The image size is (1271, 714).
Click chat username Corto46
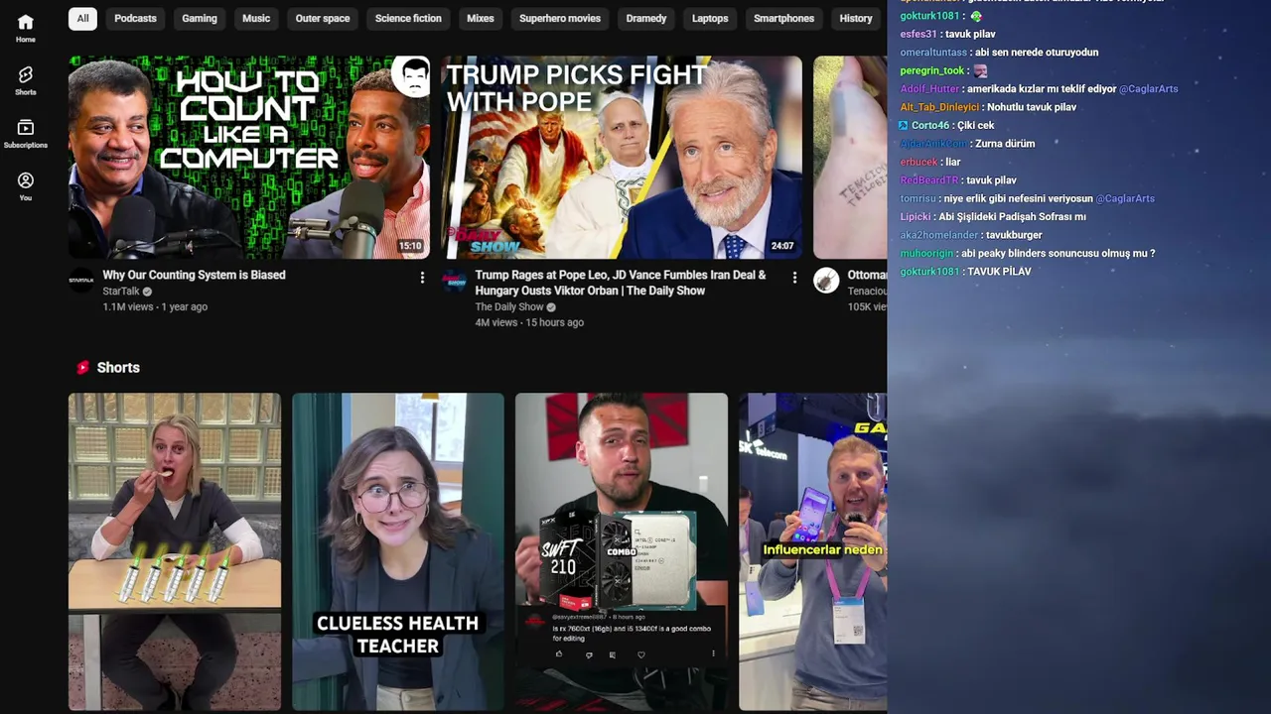pos(930,126)
